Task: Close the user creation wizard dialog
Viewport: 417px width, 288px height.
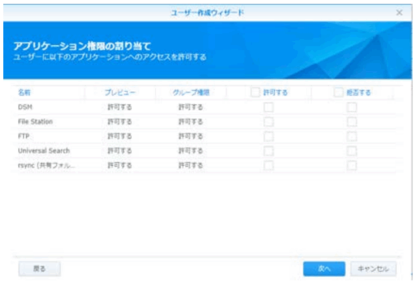Action: [399, 12]
